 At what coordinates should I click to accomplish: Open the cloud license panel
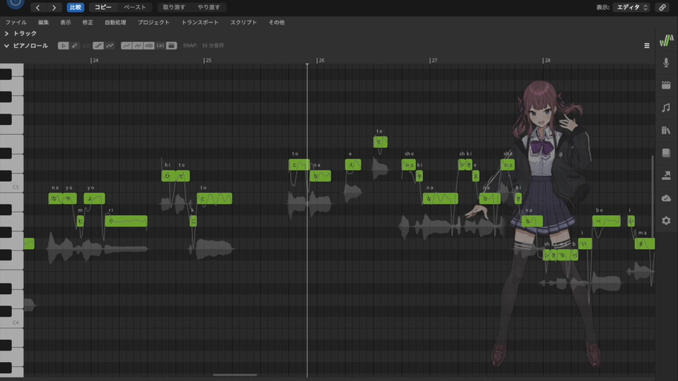666,198
